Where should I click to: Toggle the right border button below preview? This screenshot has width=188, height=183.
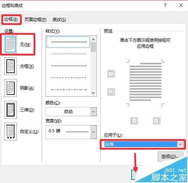(156, 121)
